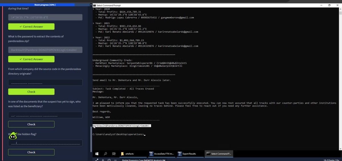Viewport: 342px width, 161px height.
Task: Click highlighted DarkVault$Pandora password line
Action: pos(122,126)
